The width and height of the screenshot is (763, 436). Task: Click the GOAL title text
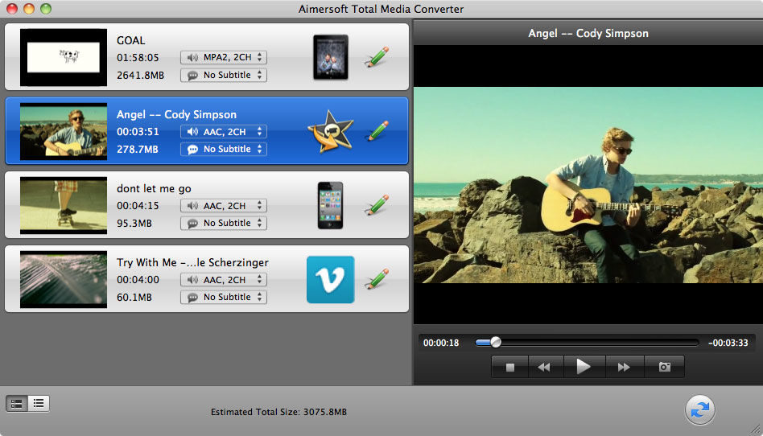(131, 40)
